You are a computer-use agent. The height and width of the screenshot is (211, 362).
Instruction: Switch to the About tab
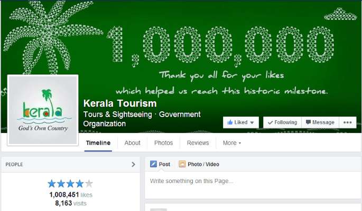tap(132, 143)
